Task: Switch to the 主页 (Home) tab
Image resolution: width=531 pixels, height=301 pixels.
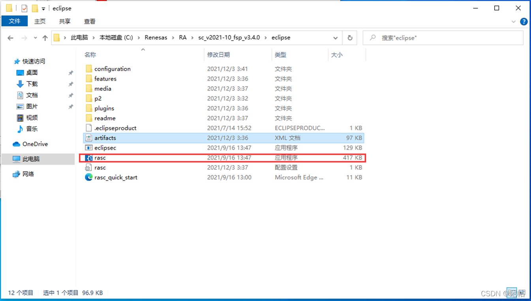Action: point(40,21)
